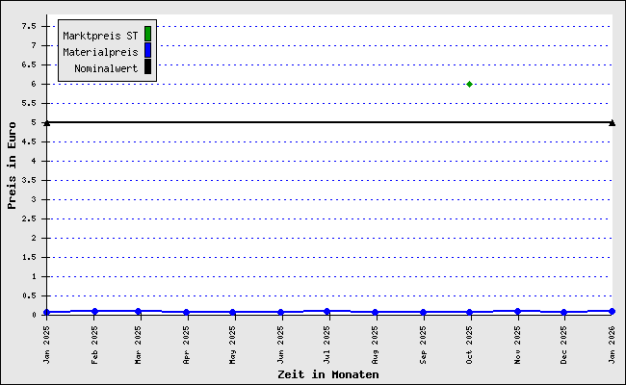Select the blue Materialpreis point for Jul 2025

click(327, 311)
